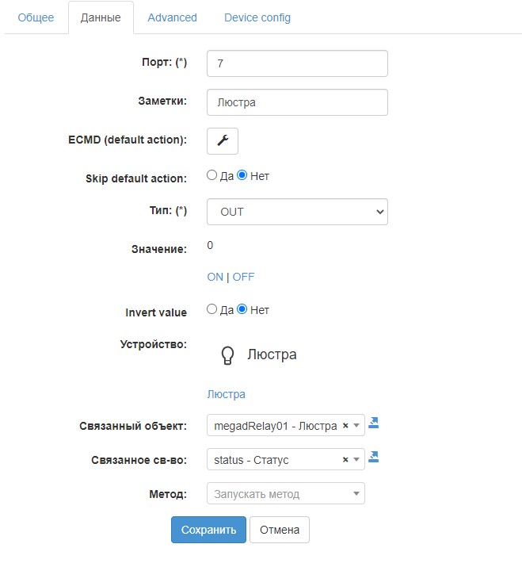Expand the Запускать метод dropdown
The height and width of the screenshot is (567, 522).
point(357,494)
